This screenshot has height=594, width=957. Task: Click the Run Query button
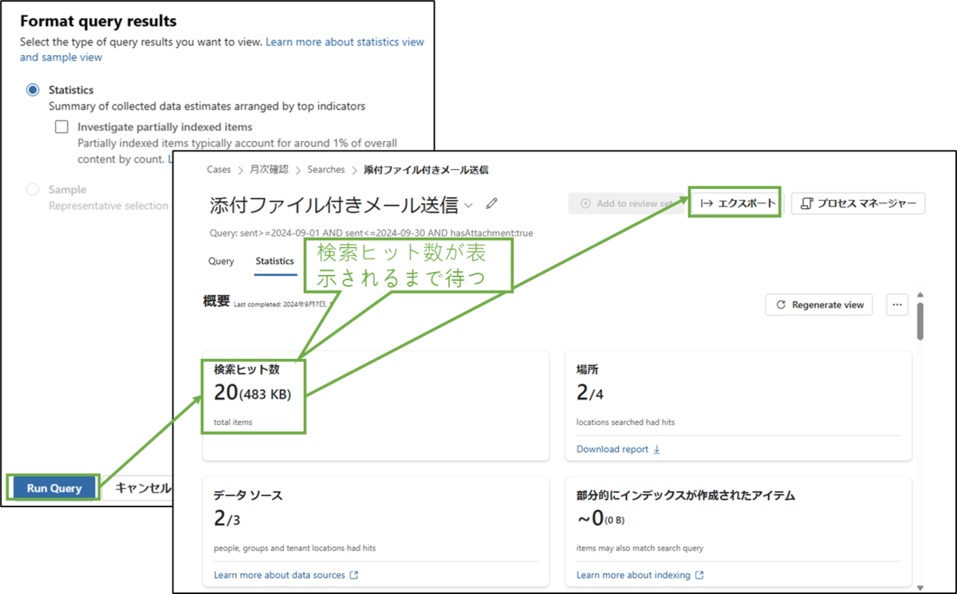(x=54, y=488)
